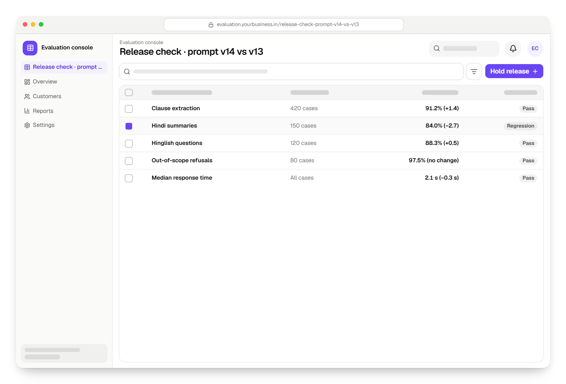
Task: Focus the table search input field
Action: [x=291, y=71]
